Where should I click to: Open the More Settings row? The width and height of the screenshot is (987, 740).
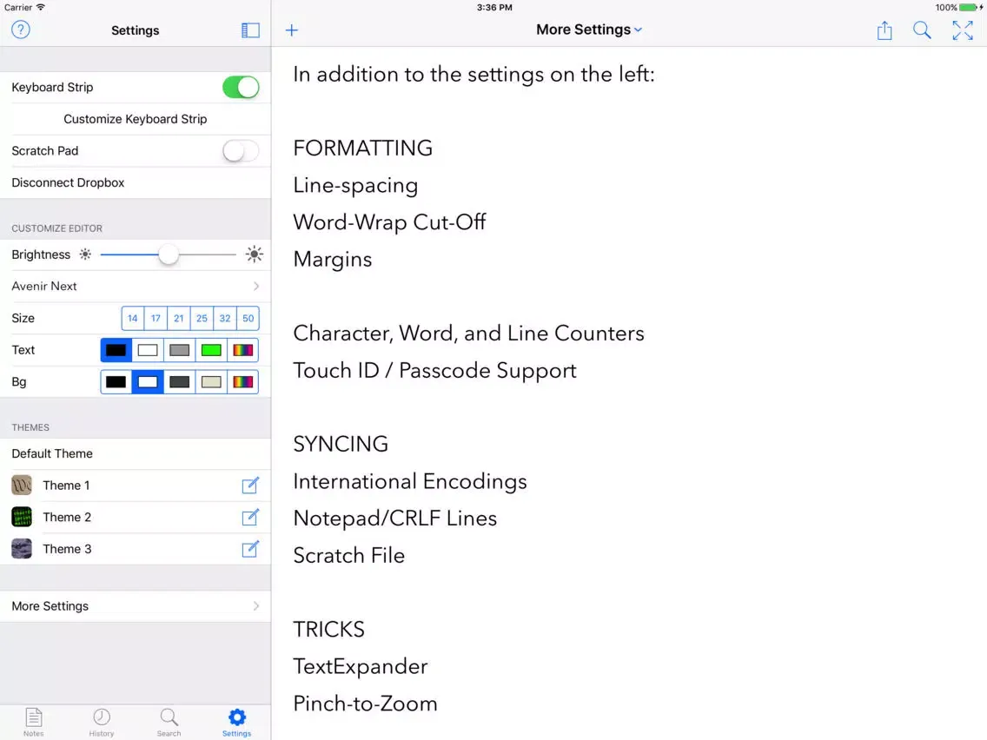tap(136, 606)
